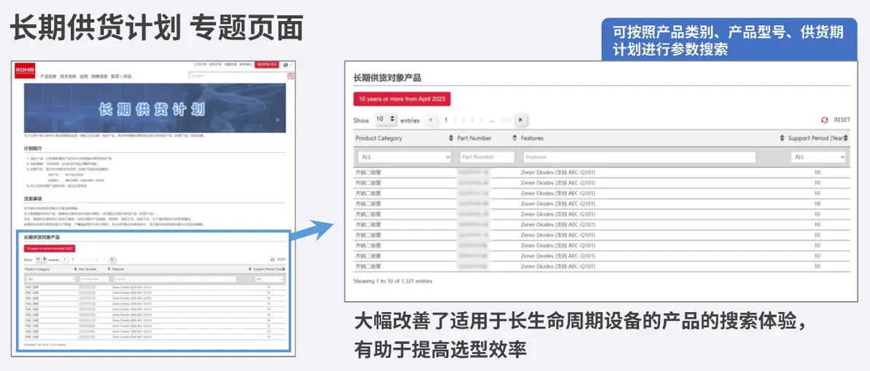Sort by Product Category using its sort arrows
870x371 pixels.
(x=451, y=138)
